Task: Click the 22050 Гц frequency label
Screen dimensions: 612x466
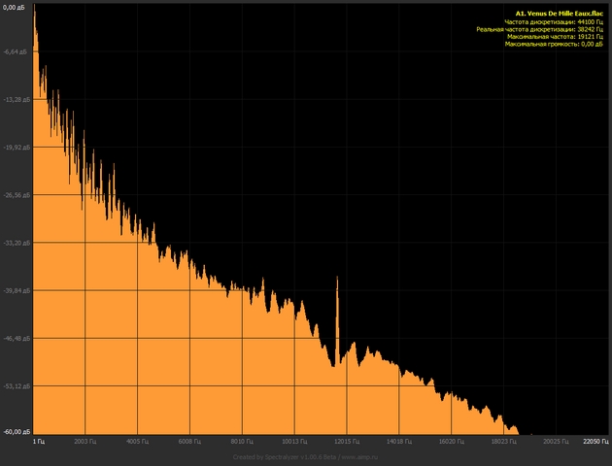Action: coord(595,441)
